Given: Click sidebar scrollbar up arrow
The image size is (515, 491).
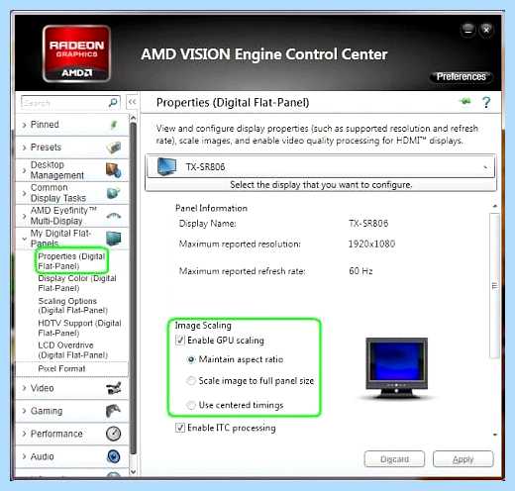Looking at the screenshot, I should tap(133, 118).
